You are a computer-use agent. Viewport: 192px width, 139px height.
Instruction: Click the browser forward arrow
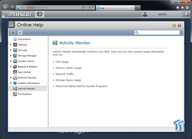click(12, 7)
